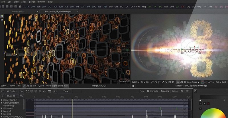Open the File menu
The height and width of the screenshot is (118, 228).
3,2
